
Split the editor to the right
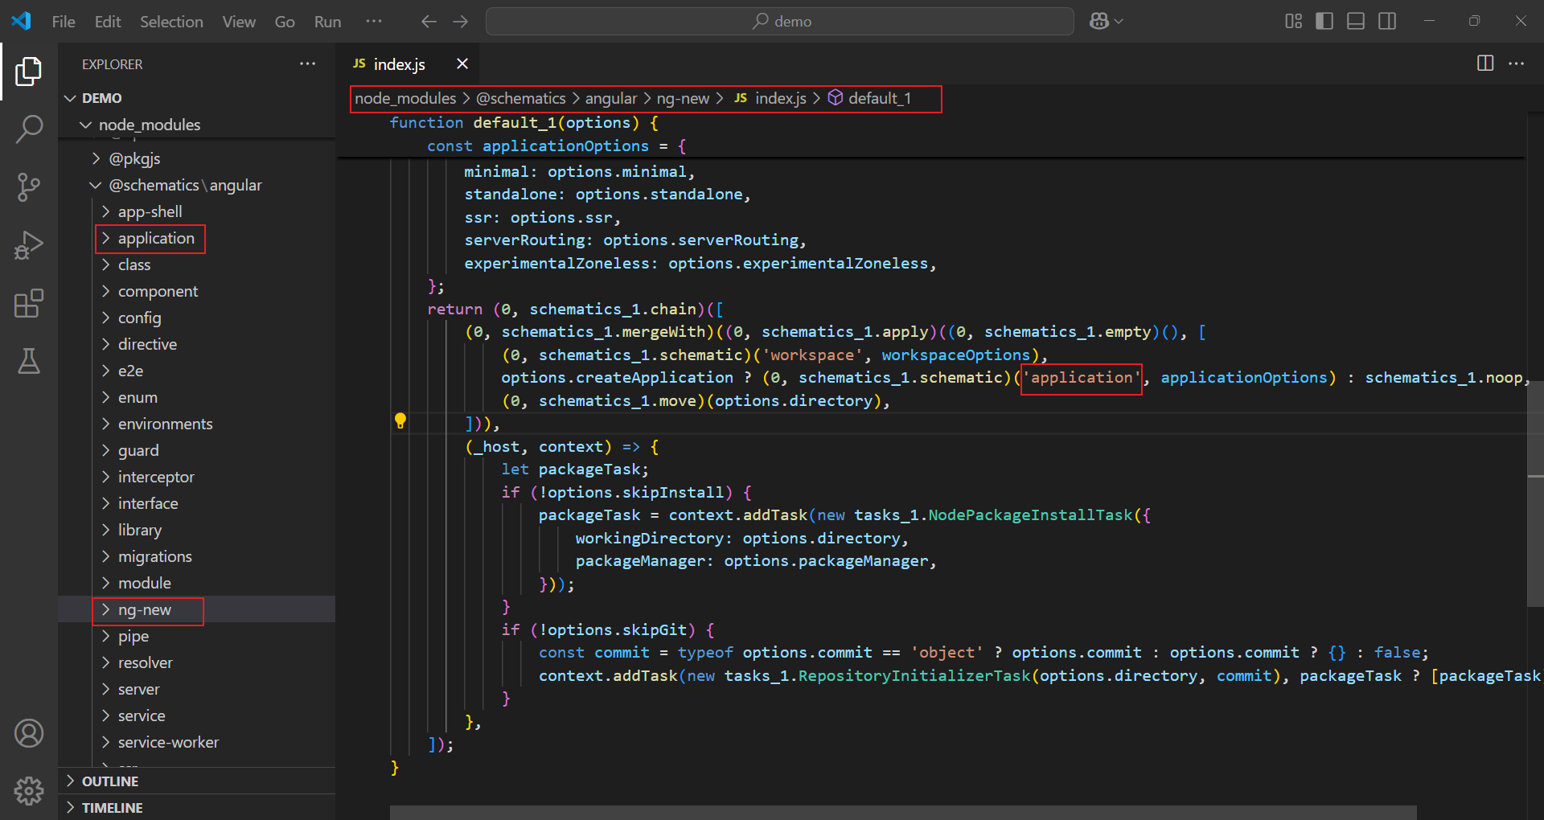click(x=1484, y=64)
